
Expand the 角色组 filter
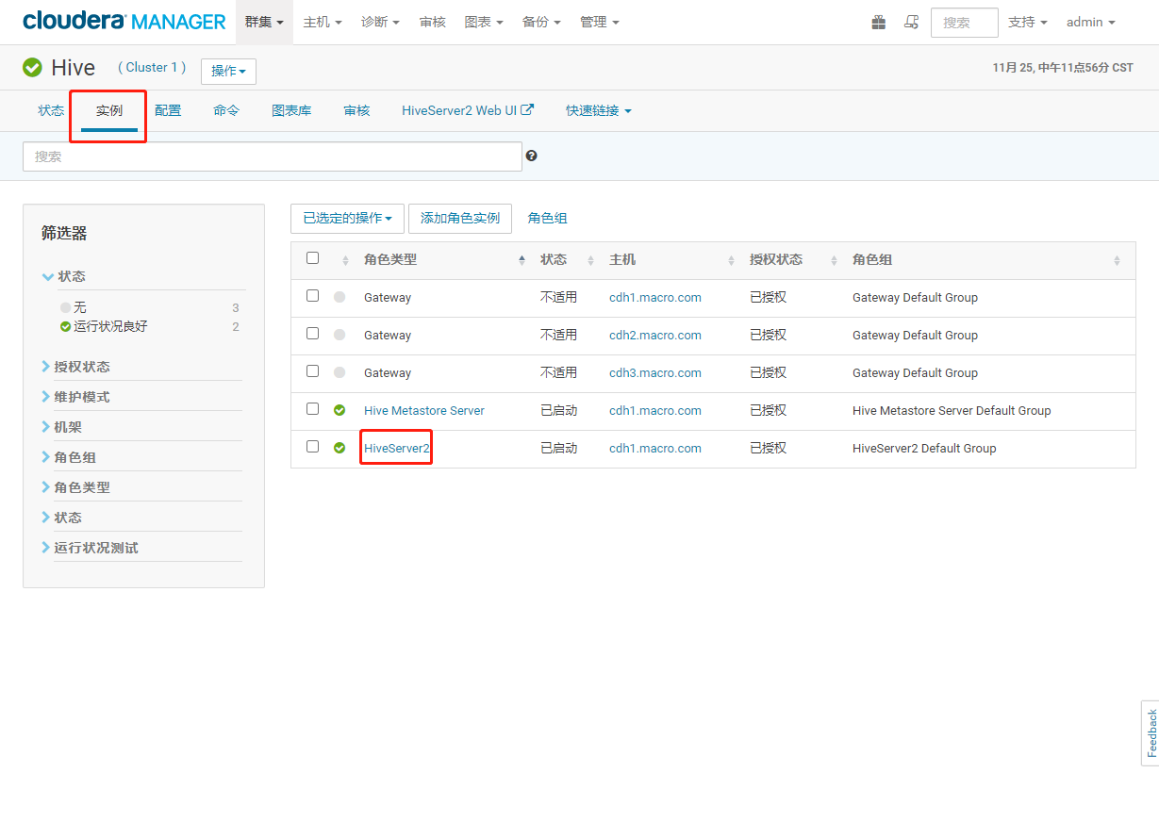coord(70,457)
